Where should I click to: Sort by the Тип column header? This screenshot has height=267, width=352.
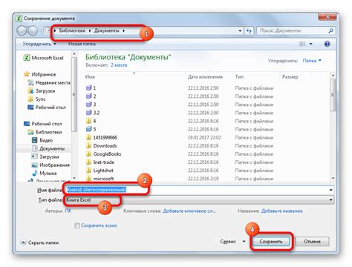(x=256, y=76)
